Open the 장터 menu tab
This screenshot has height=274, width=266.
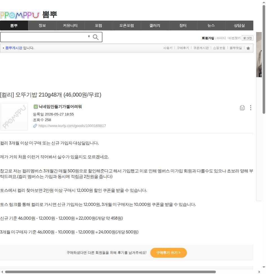point(183,26)
